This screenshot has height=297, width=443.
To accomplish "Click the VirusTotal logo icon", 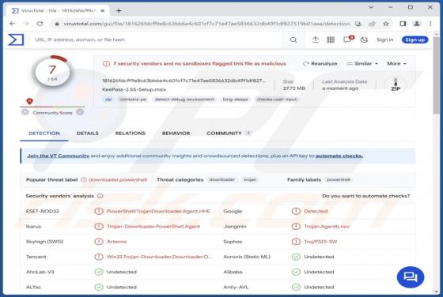I will tap(16, 39).
